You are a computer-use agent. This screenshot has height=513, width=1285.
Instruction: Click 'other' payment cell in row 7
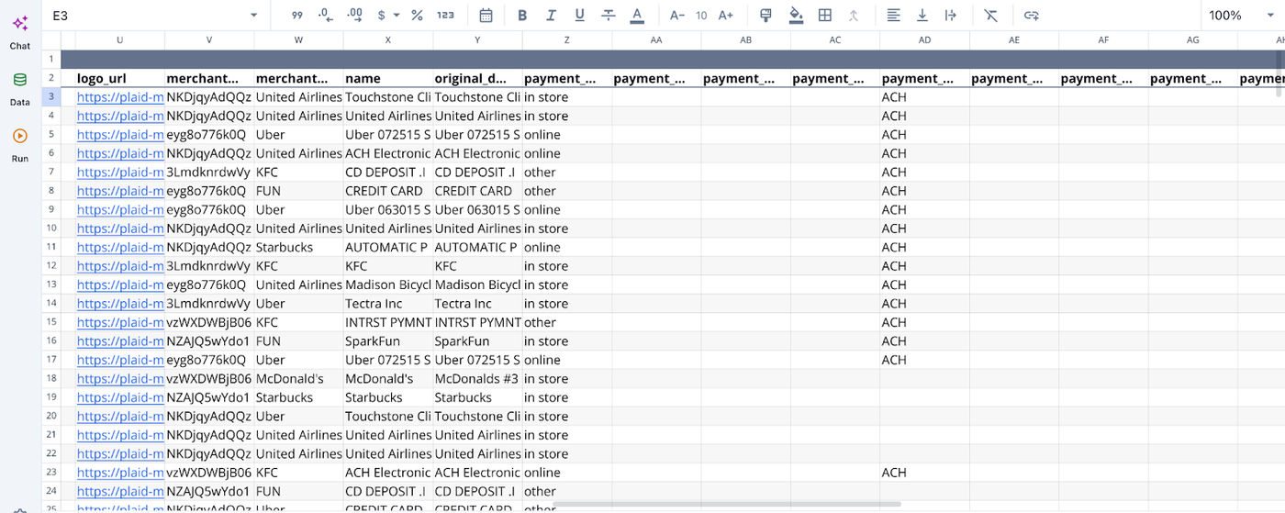tap(567, 172)
